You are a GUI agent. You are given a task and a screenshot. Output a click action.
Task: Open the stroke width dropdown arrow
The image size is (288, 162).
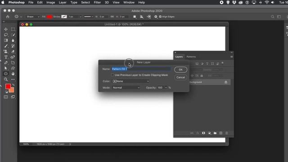81,17
